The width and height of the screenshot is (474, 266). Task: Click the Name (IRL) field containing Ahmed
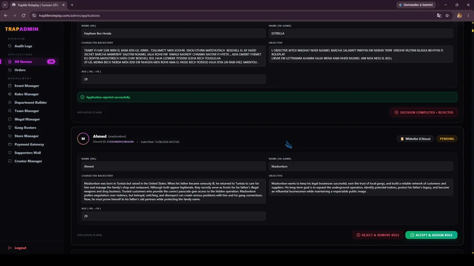174,166
